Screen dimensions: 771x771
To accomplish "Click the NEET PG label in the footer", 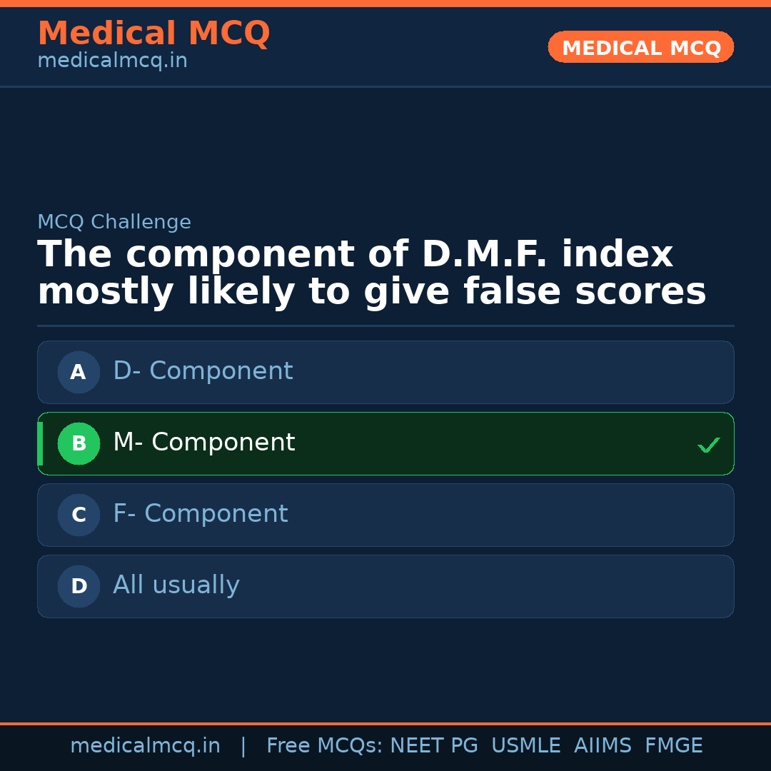I will 433,745.
